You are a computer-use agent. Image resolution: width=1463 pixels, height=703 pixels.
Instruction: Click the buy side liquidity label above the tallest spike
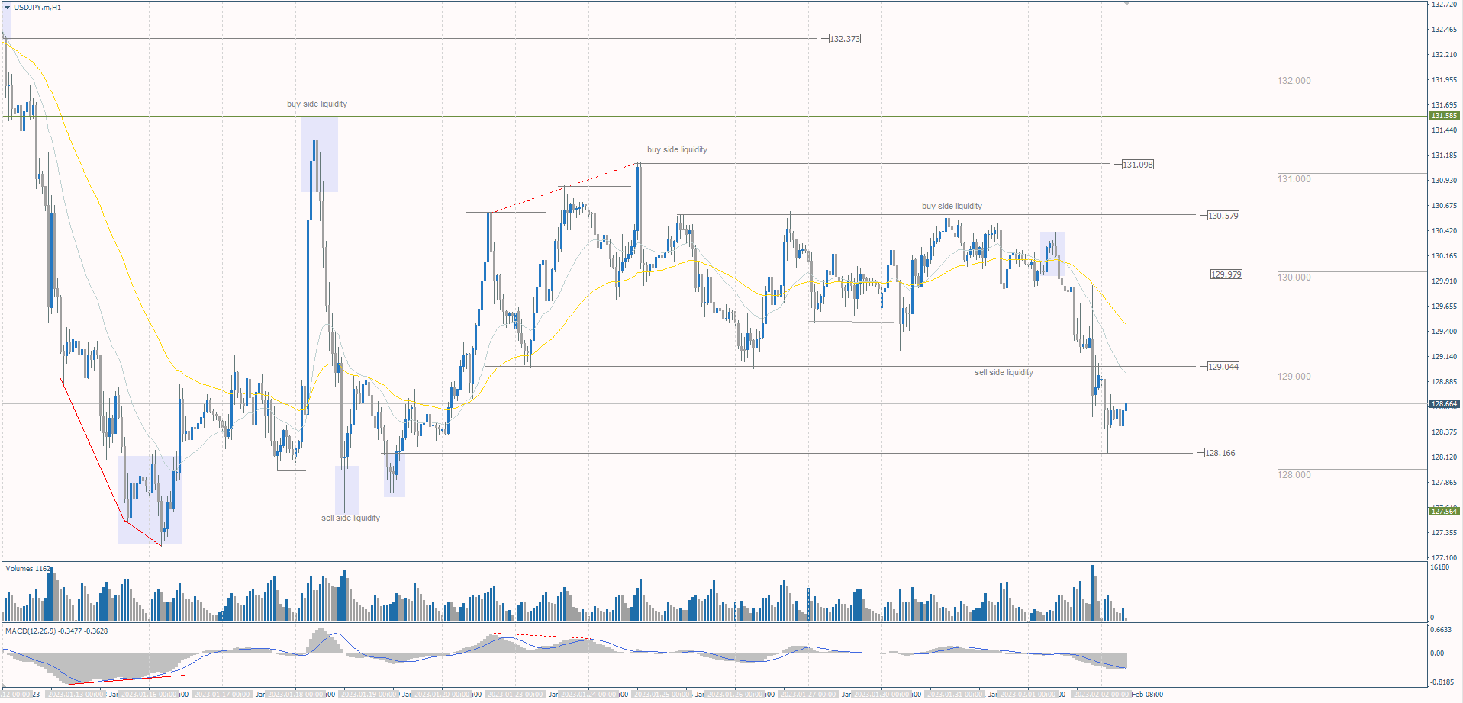[317, 104]
